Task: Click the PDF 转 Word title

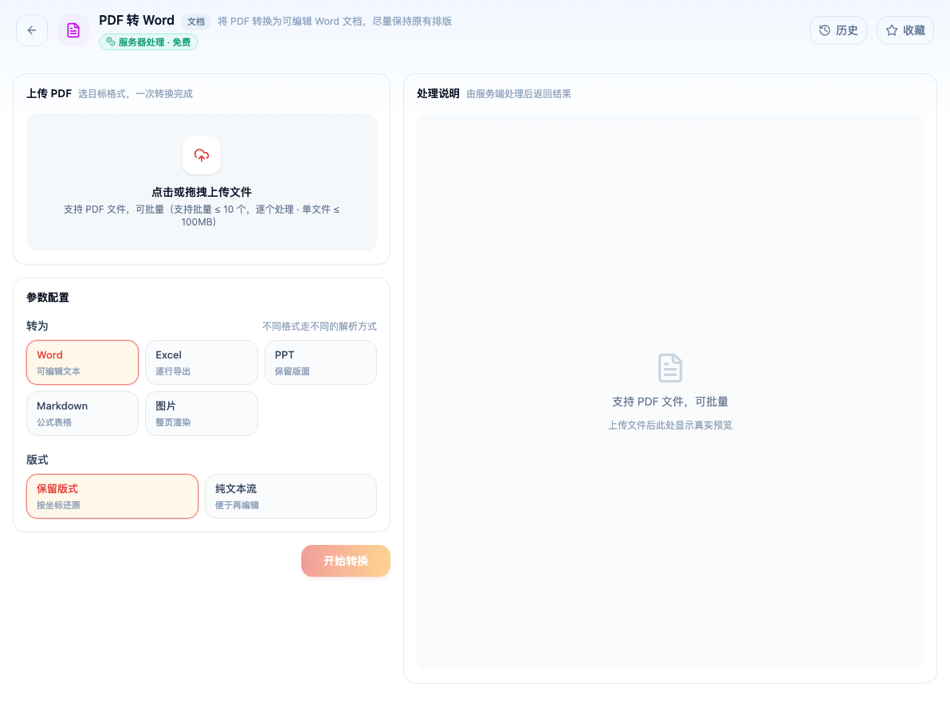Action: point(136,21)
